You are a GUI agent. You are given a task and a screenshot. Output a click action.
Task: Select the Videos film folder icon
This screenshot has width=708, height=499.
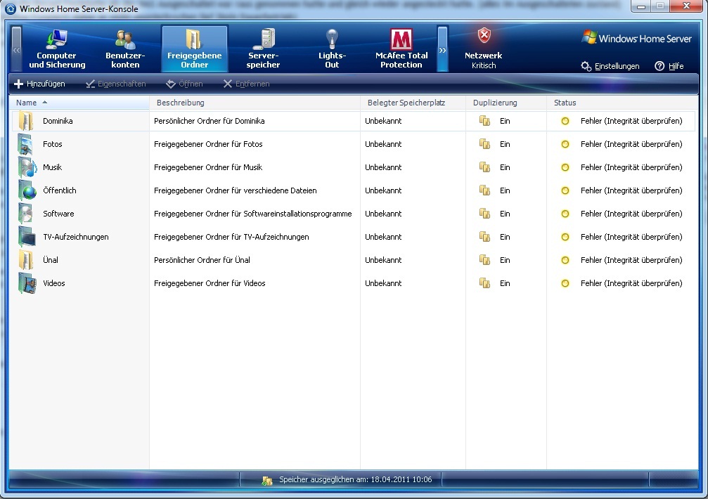(x=27, y=283)
